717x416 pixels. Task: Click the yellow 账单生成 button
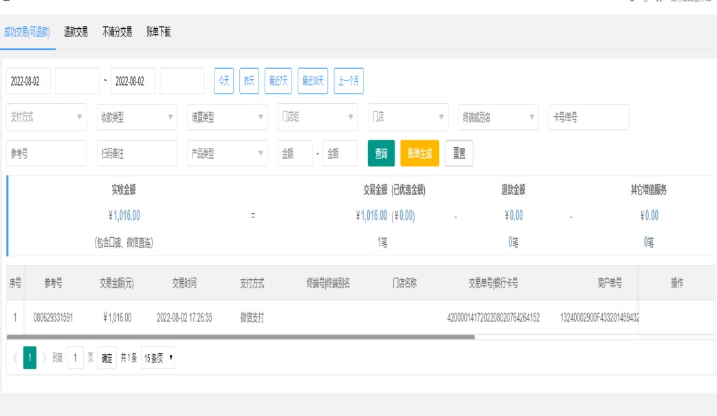[419, 154]
